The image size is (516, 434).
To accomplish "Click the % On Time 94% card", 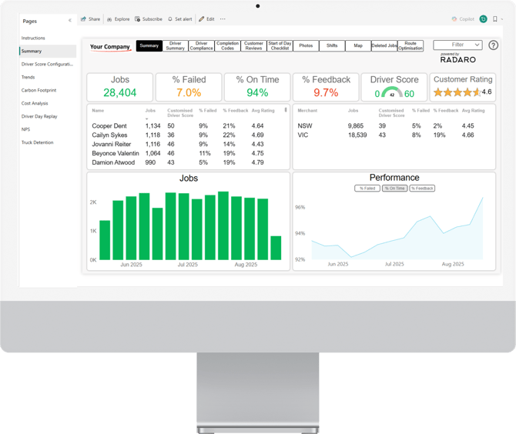I will click(257, 87).
